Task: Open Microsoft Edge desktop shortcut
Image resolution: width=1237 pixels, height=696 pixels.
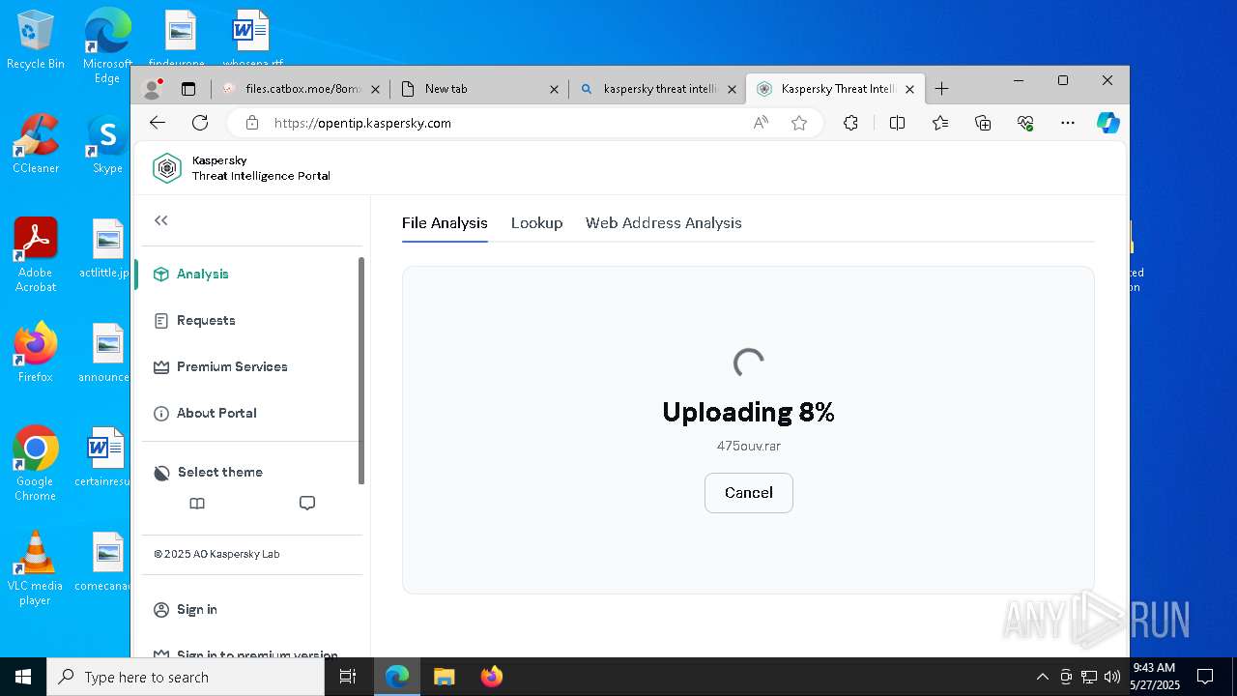Action: point(107,46)
